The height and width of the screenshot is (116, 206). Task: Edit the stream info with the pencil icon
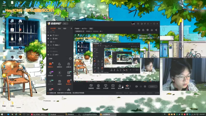(x=83, y=31)
